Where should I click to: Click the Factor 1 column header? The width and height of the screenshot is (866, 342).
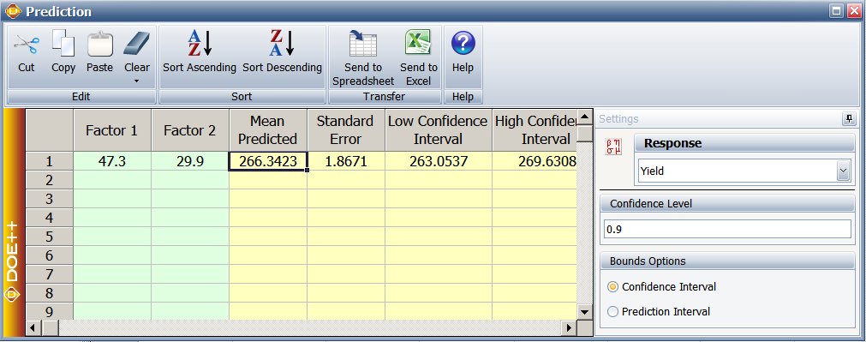[112, 130]
